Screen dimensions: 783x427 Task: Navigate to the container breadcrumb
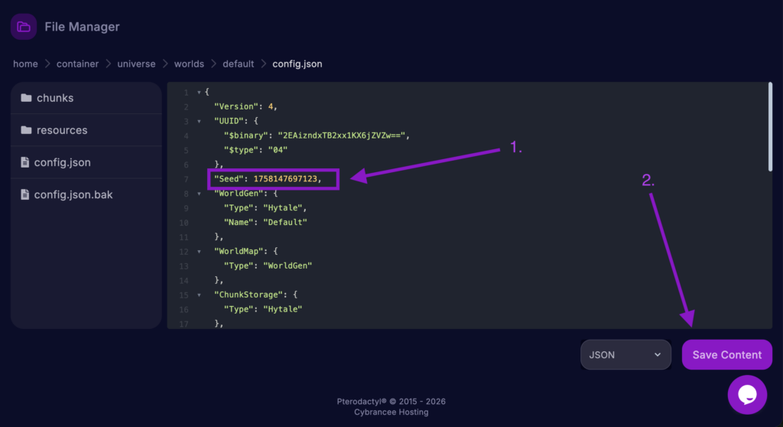[77, 64]
